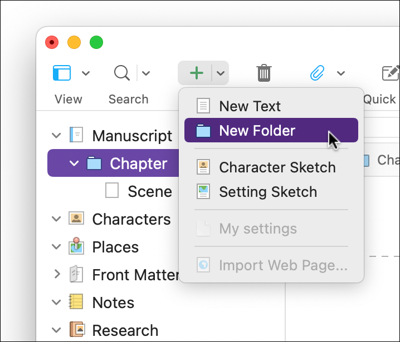Collapse the Manuscript folder
Image resolution: width=400 pixels, height=342 pixels.
[56, 135]
